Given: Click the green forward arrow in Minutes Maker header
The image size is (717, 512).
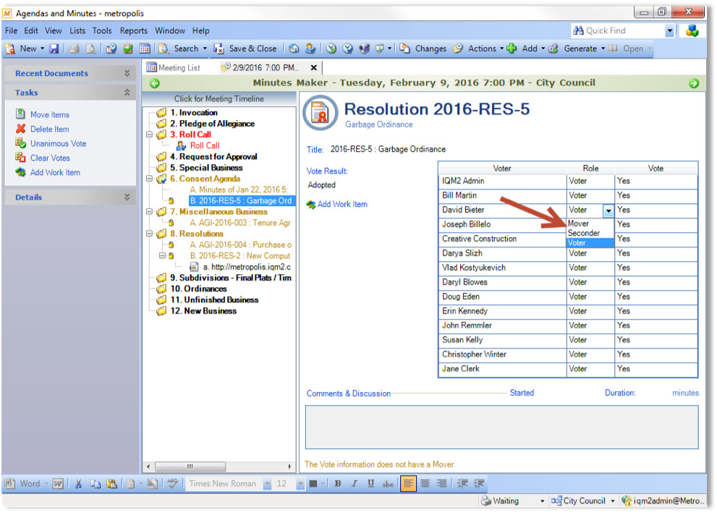Looking at the screenshot, I should click(x=694, y=83).
